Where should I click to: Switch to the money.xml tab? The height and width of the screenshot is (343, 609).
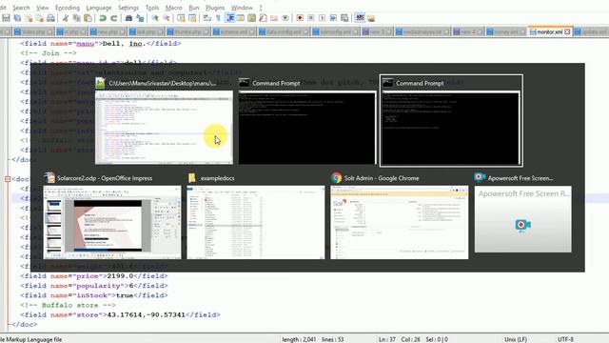pyautogui.click(x=506, y=31)
